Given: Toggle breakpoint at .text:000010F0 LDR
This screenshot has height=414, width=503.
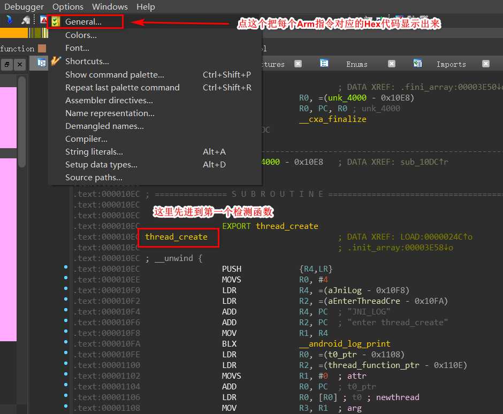Looking at the screenshot, I should (66, 288).
